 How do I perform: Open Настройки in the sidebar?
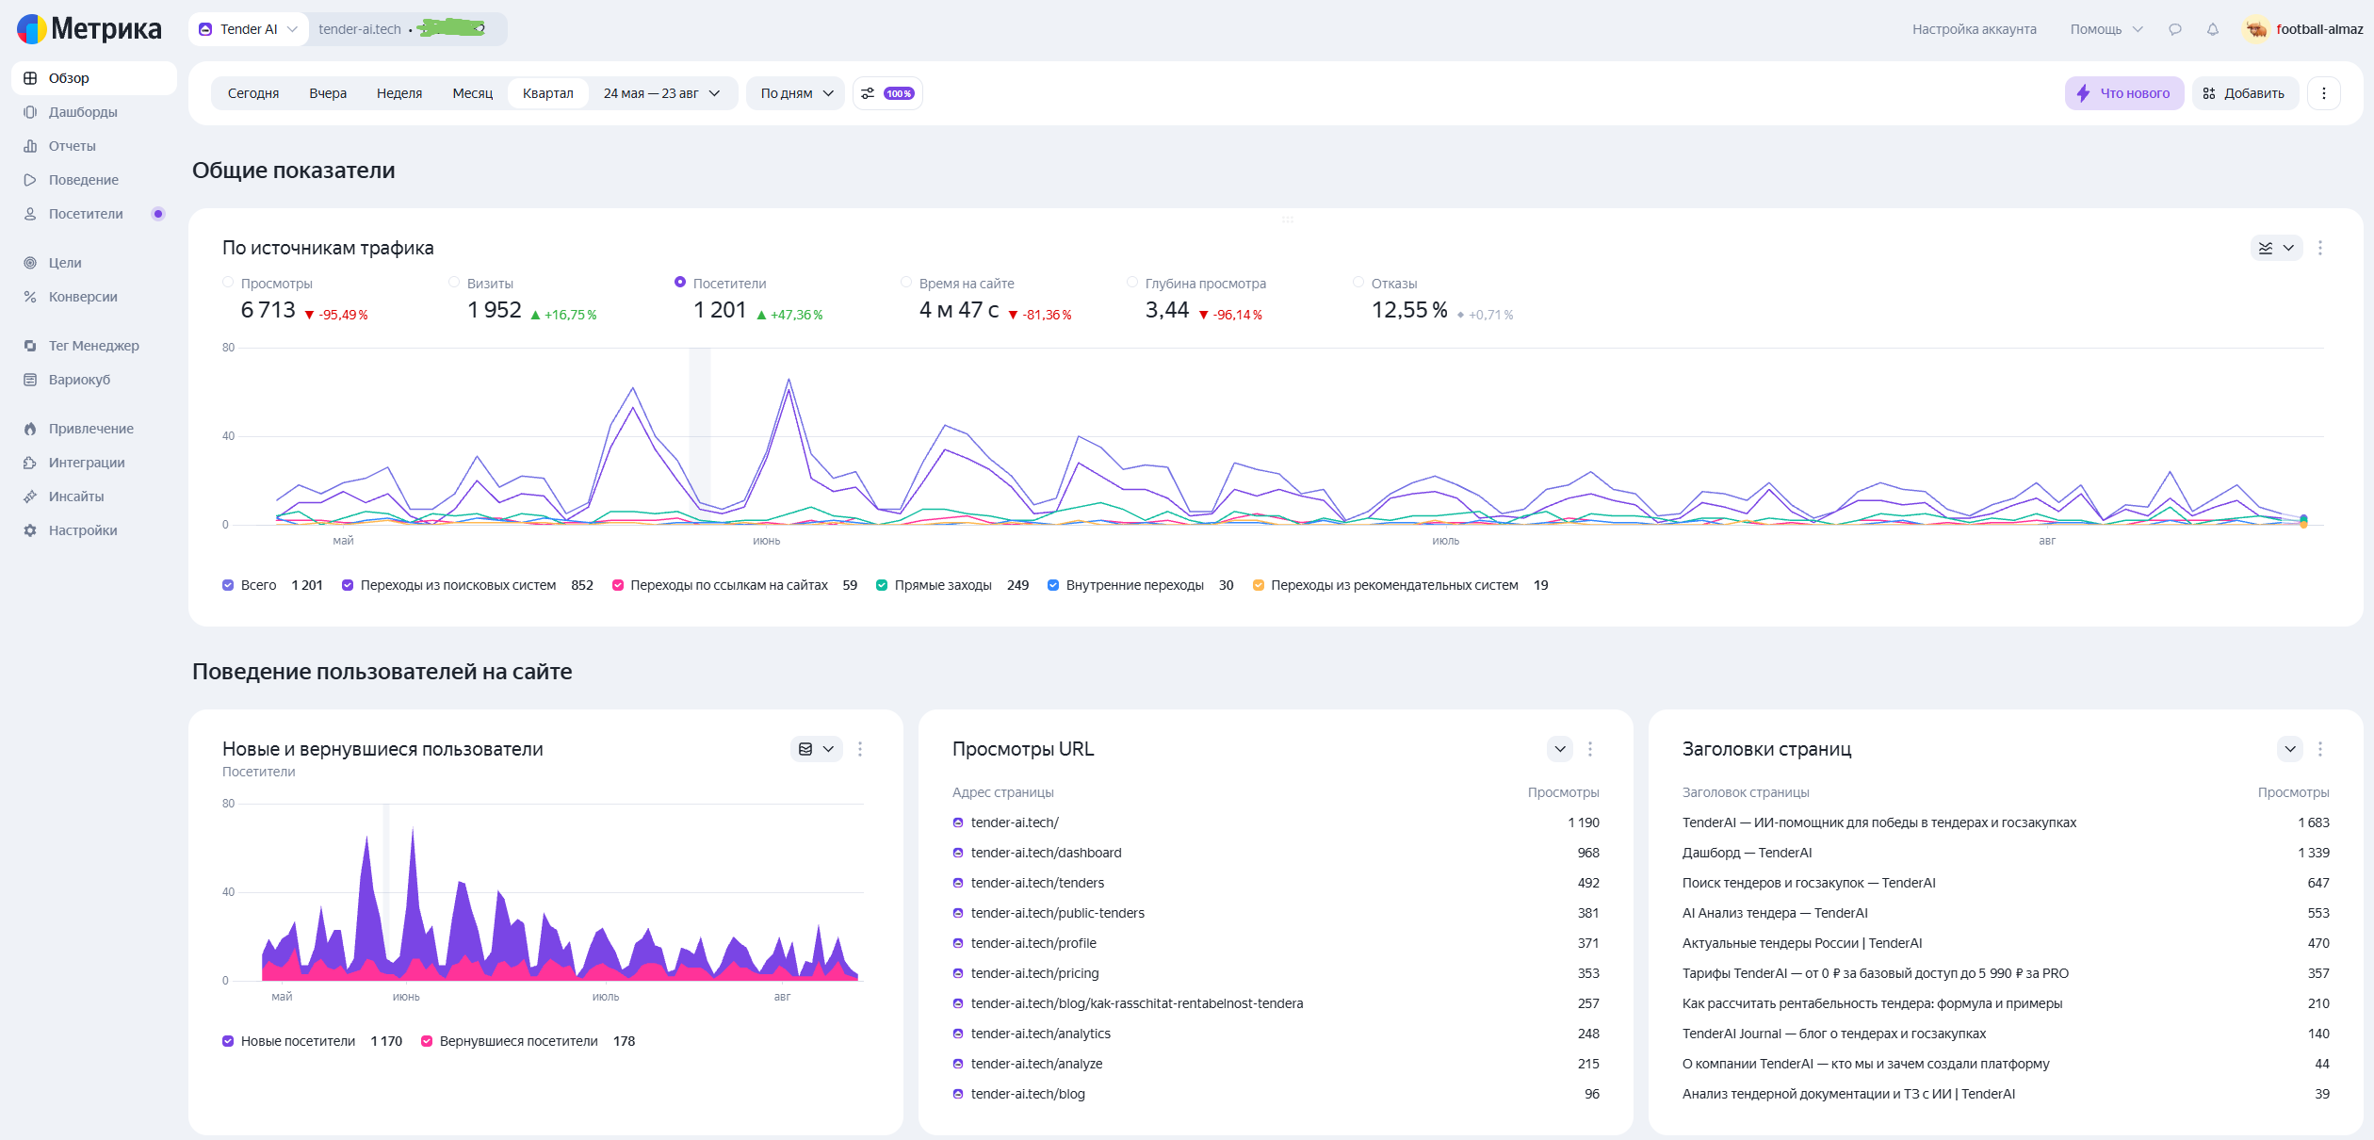tap(83, 530)
